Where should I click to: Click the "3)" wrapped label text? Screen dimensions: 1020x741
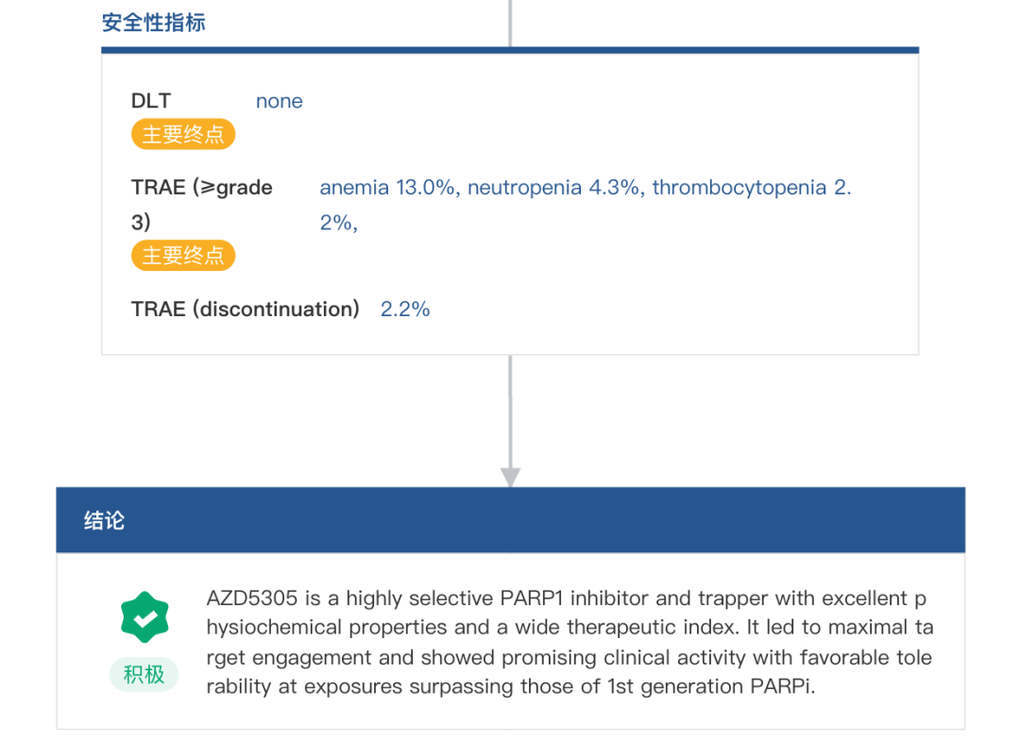coord(141,223)
